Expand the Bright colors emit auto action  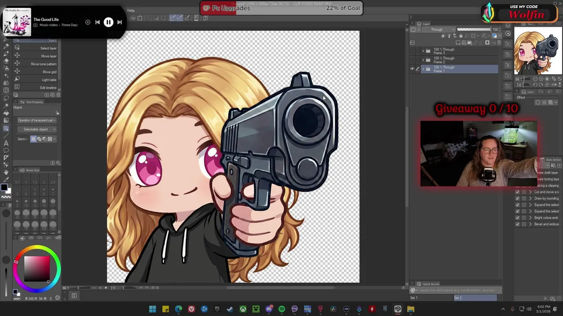[530, 218]
